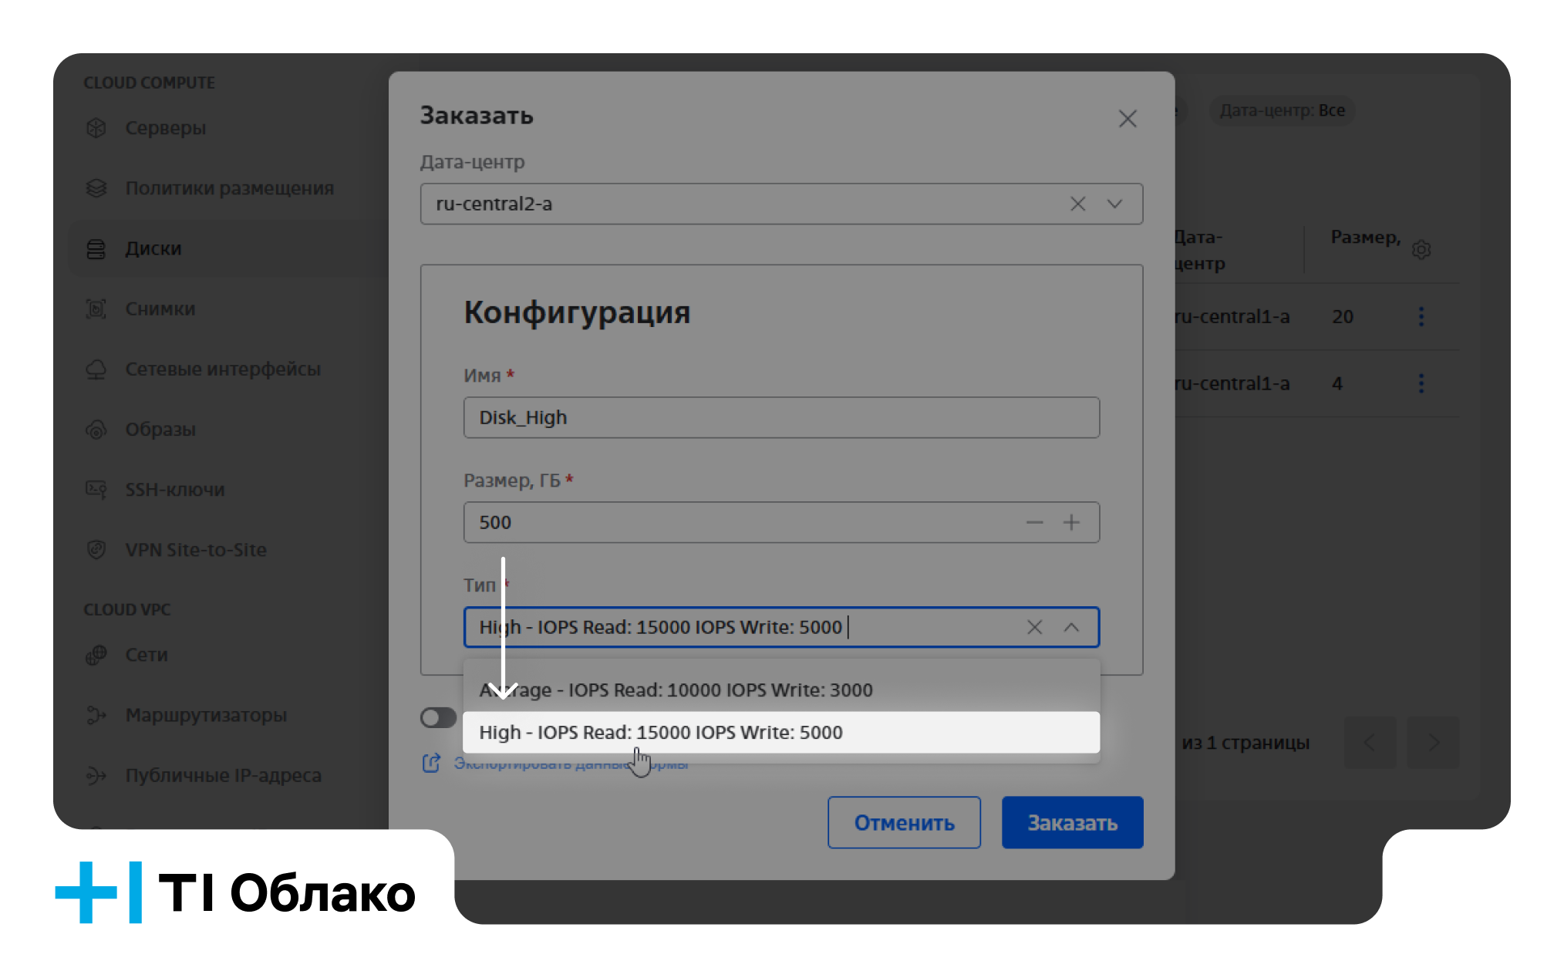The image size is (1564, 978).
Task: Click the VPN Site-to-Site shield icon
Action: click(x=96, y=549)
